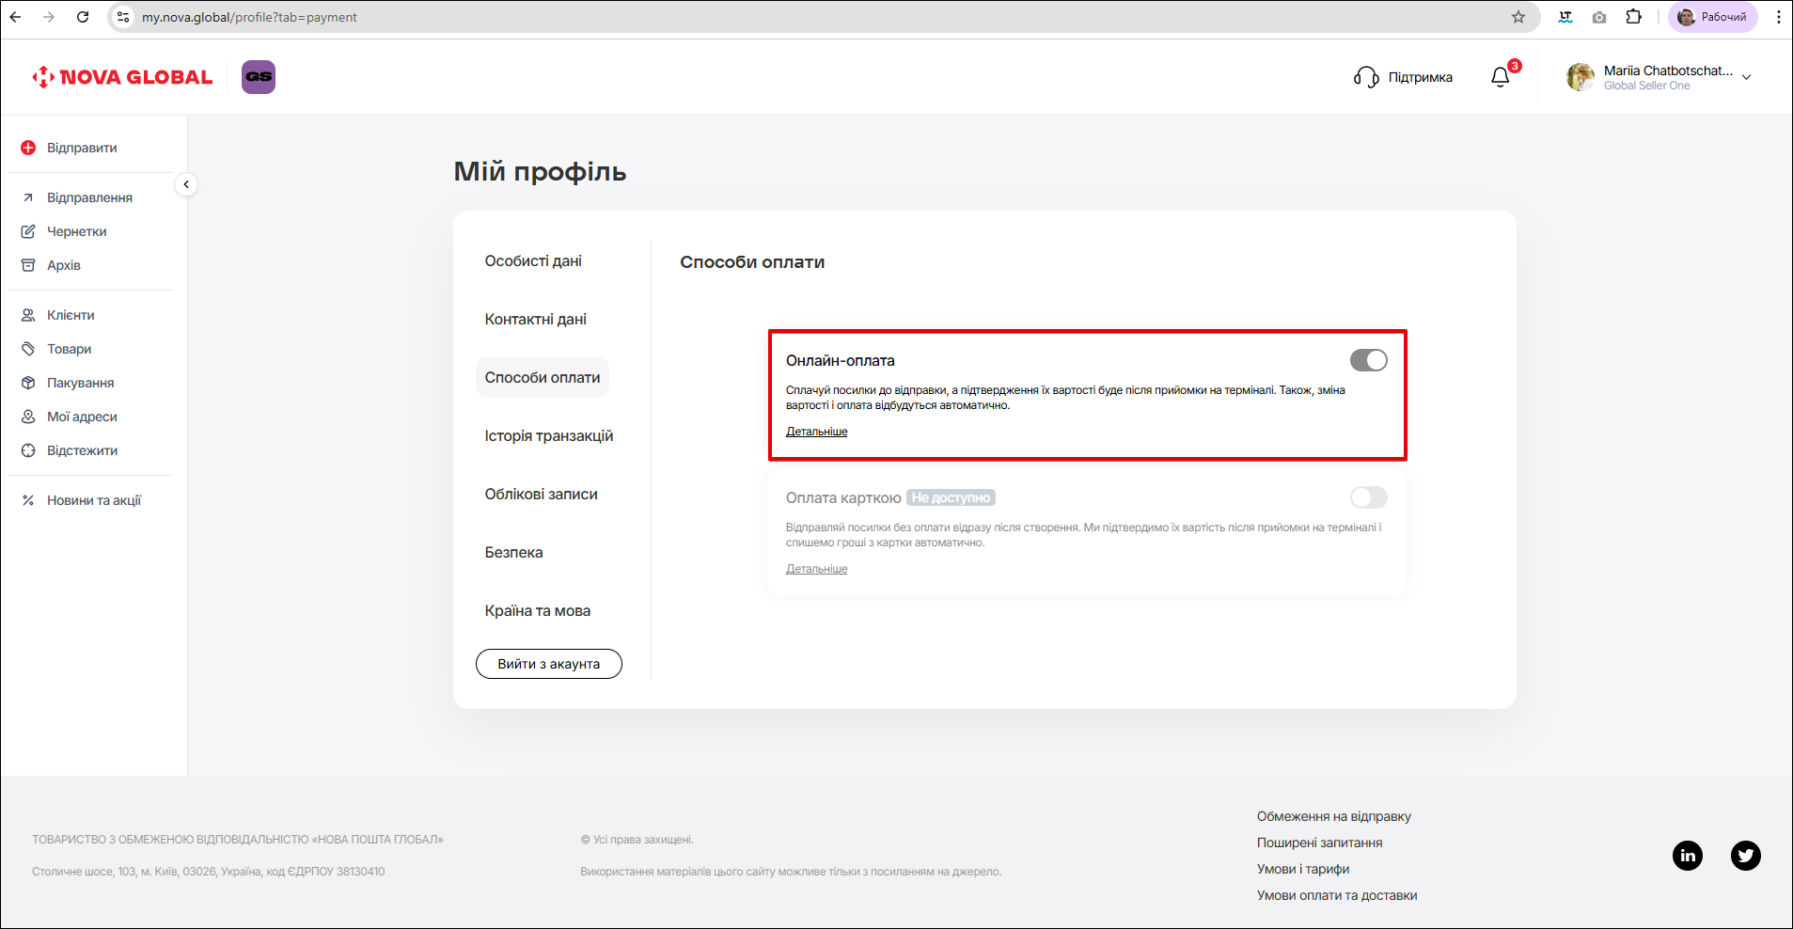Select the Контактні дані tab

535,320
